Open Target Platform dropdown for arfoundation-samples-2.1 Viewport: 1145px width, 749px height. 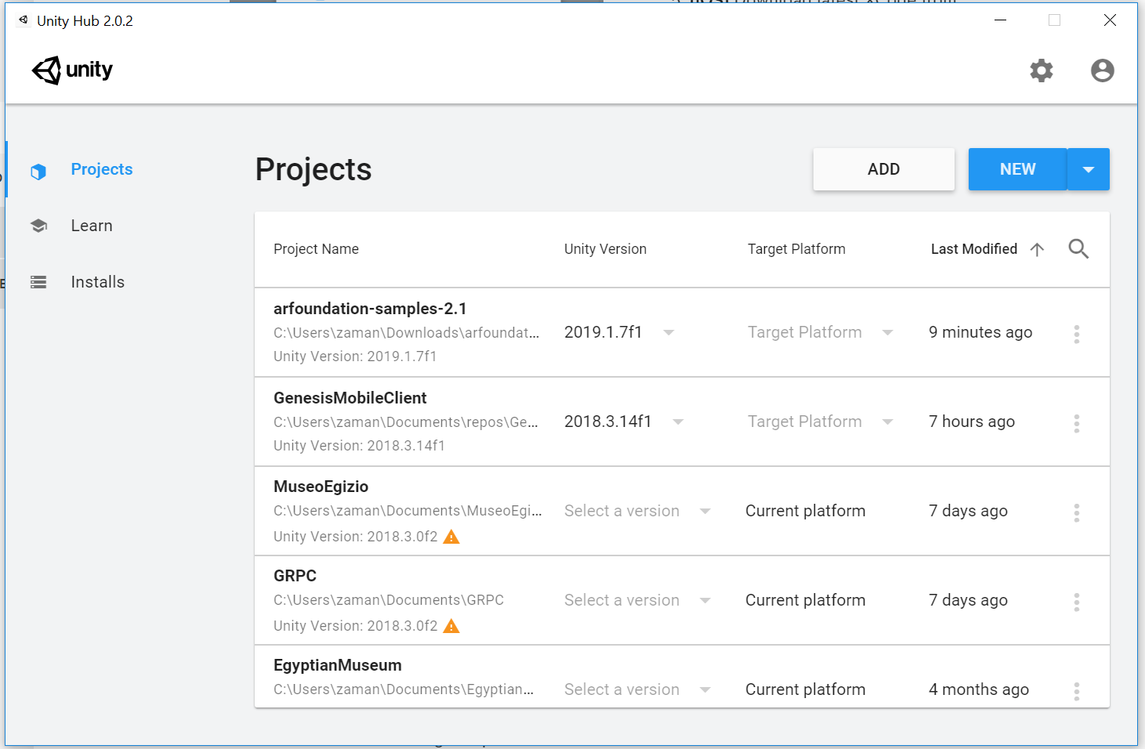pos(820,332)
